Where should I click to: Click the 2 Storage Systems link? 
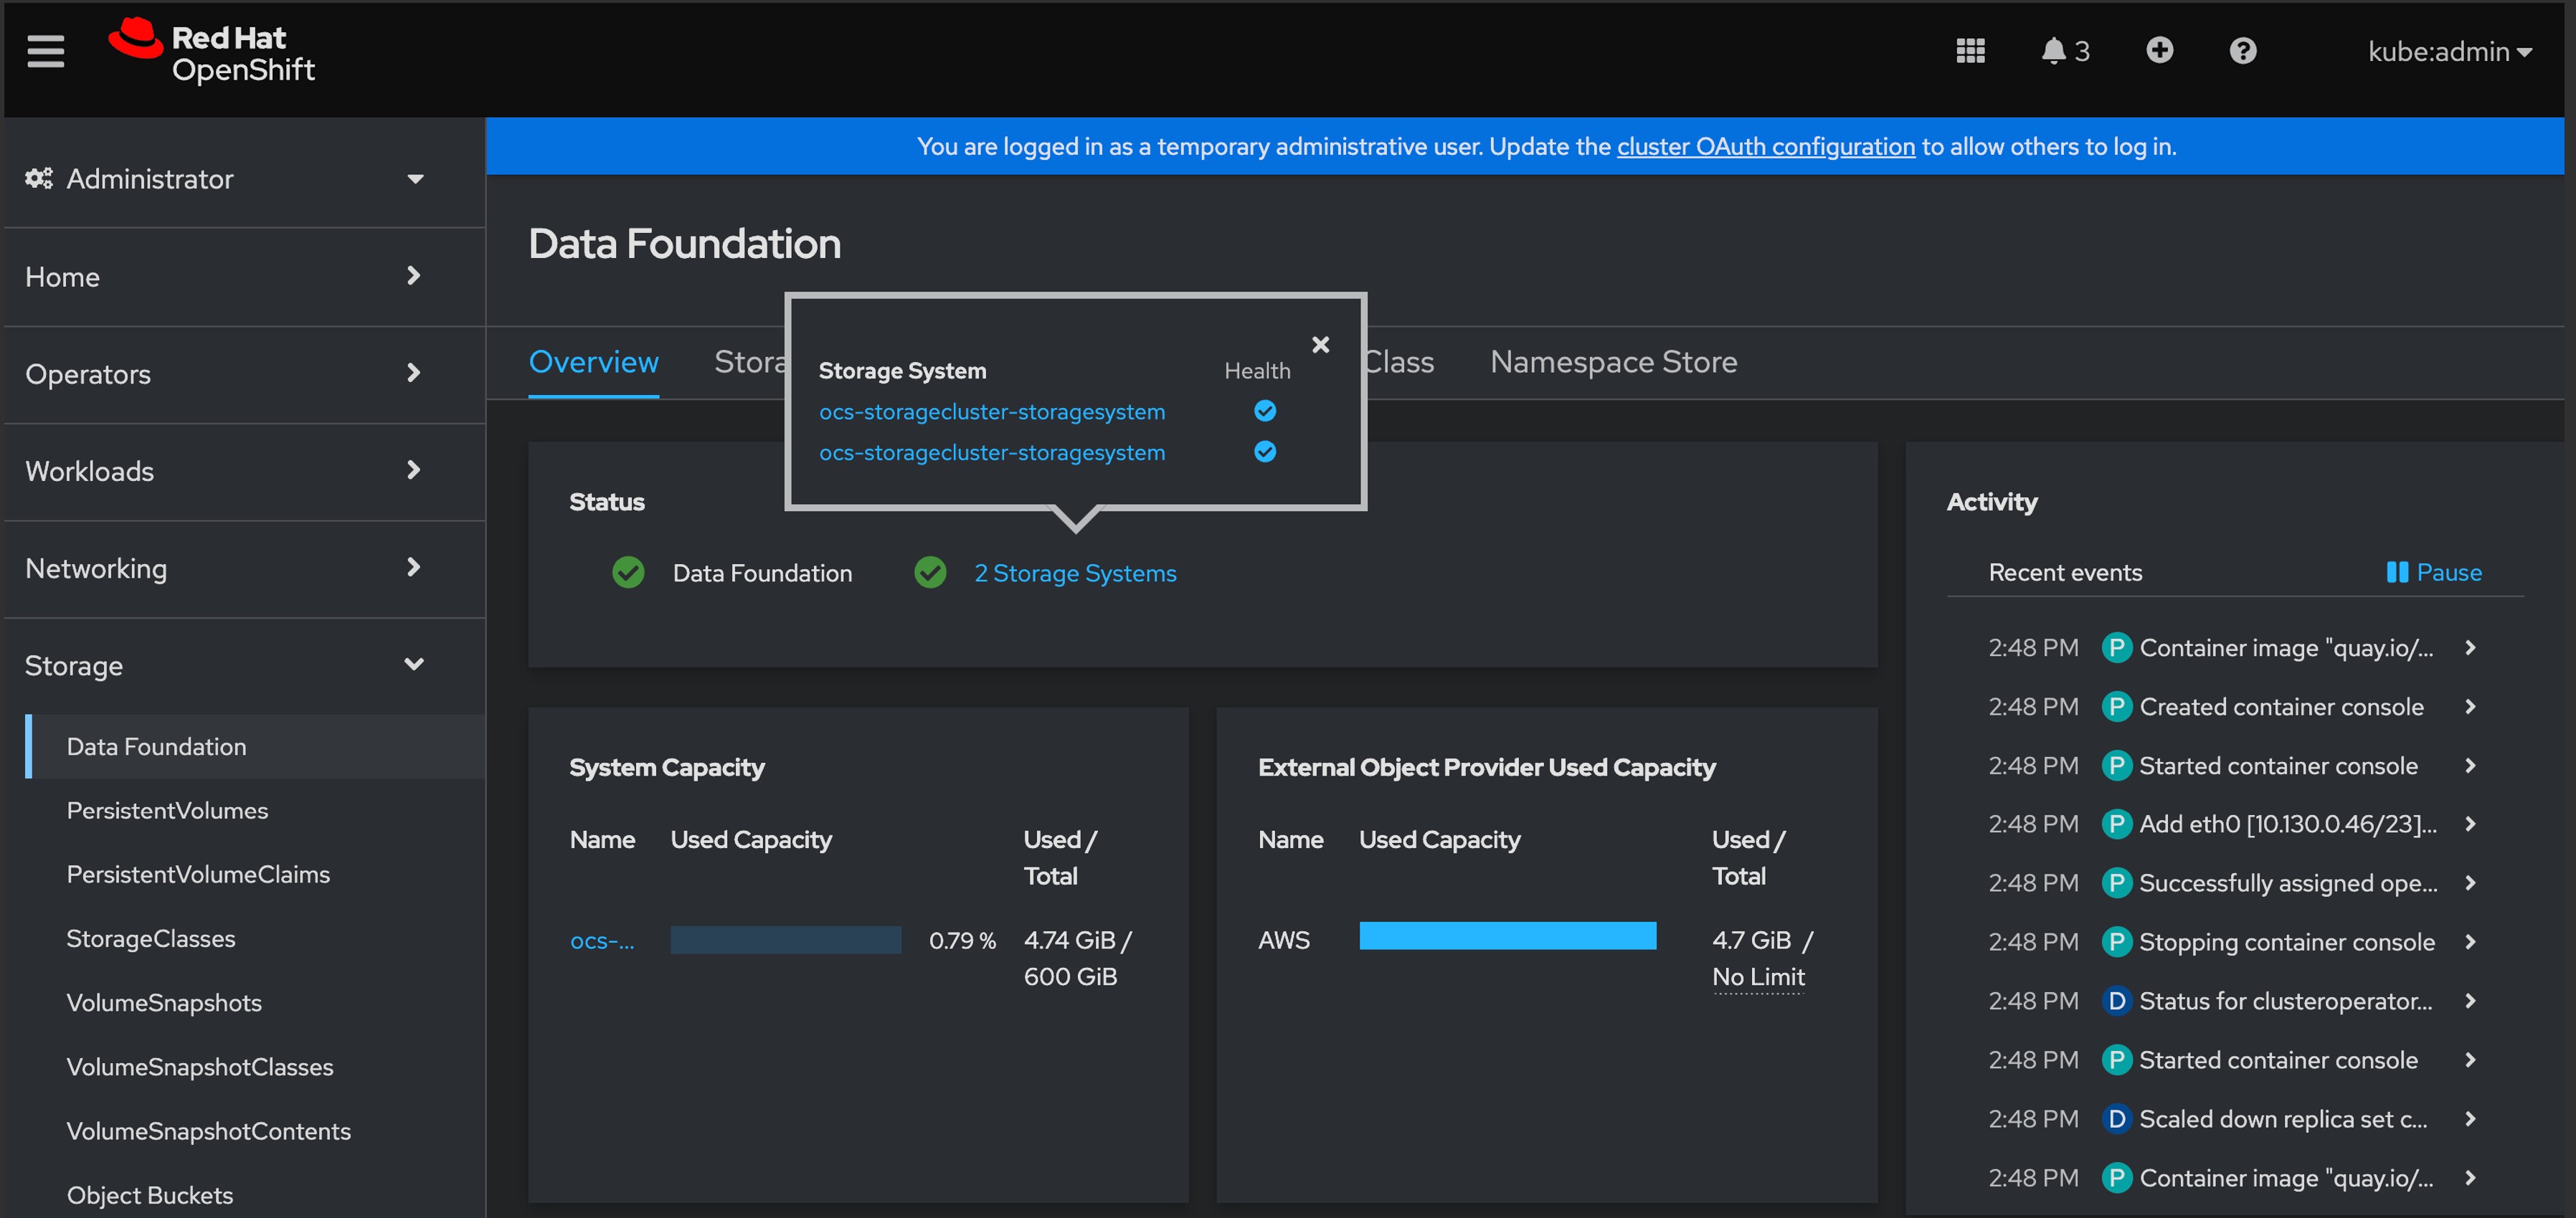1075,572
